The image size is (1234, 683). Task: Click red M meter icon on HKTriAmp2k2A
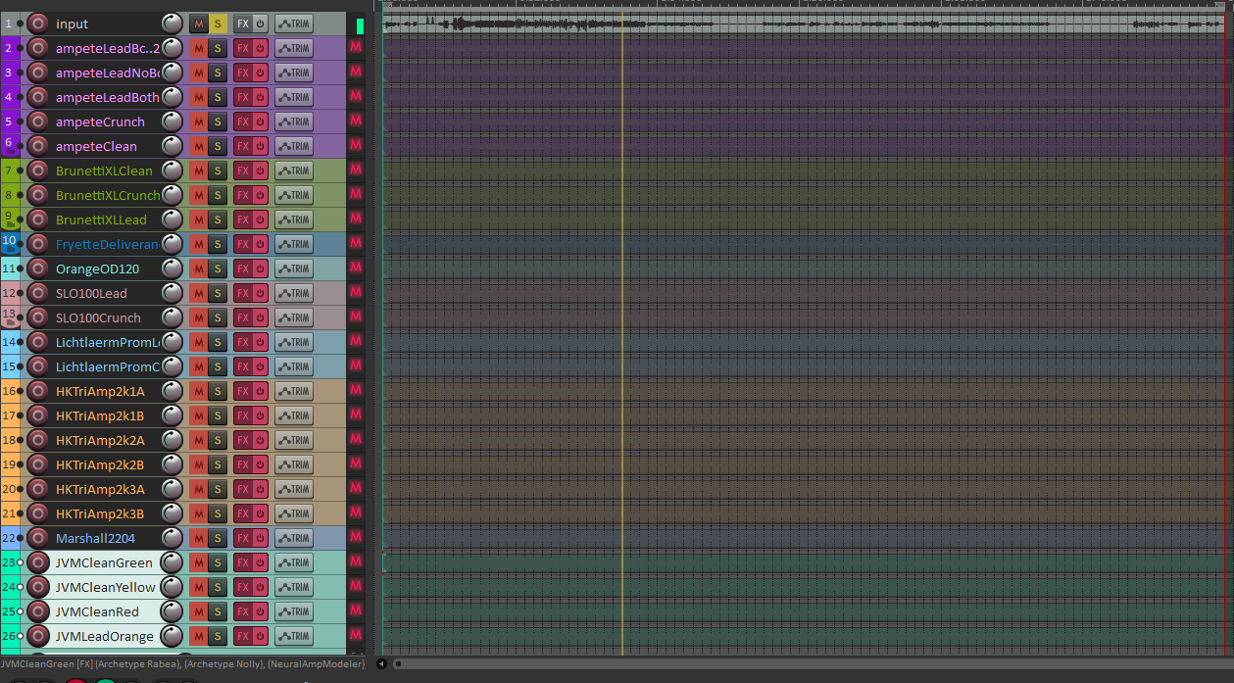(x=356, y=439)
